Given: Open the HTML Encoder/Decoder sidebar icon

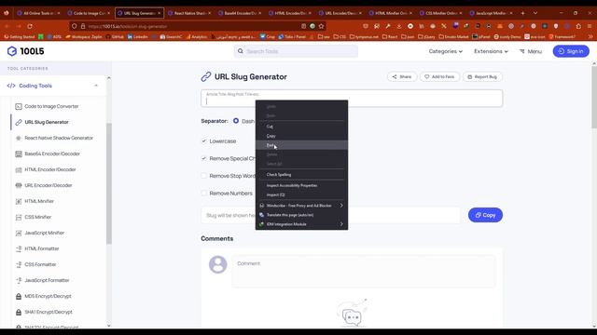Looking at the screenshot, I should coord(19,169).
